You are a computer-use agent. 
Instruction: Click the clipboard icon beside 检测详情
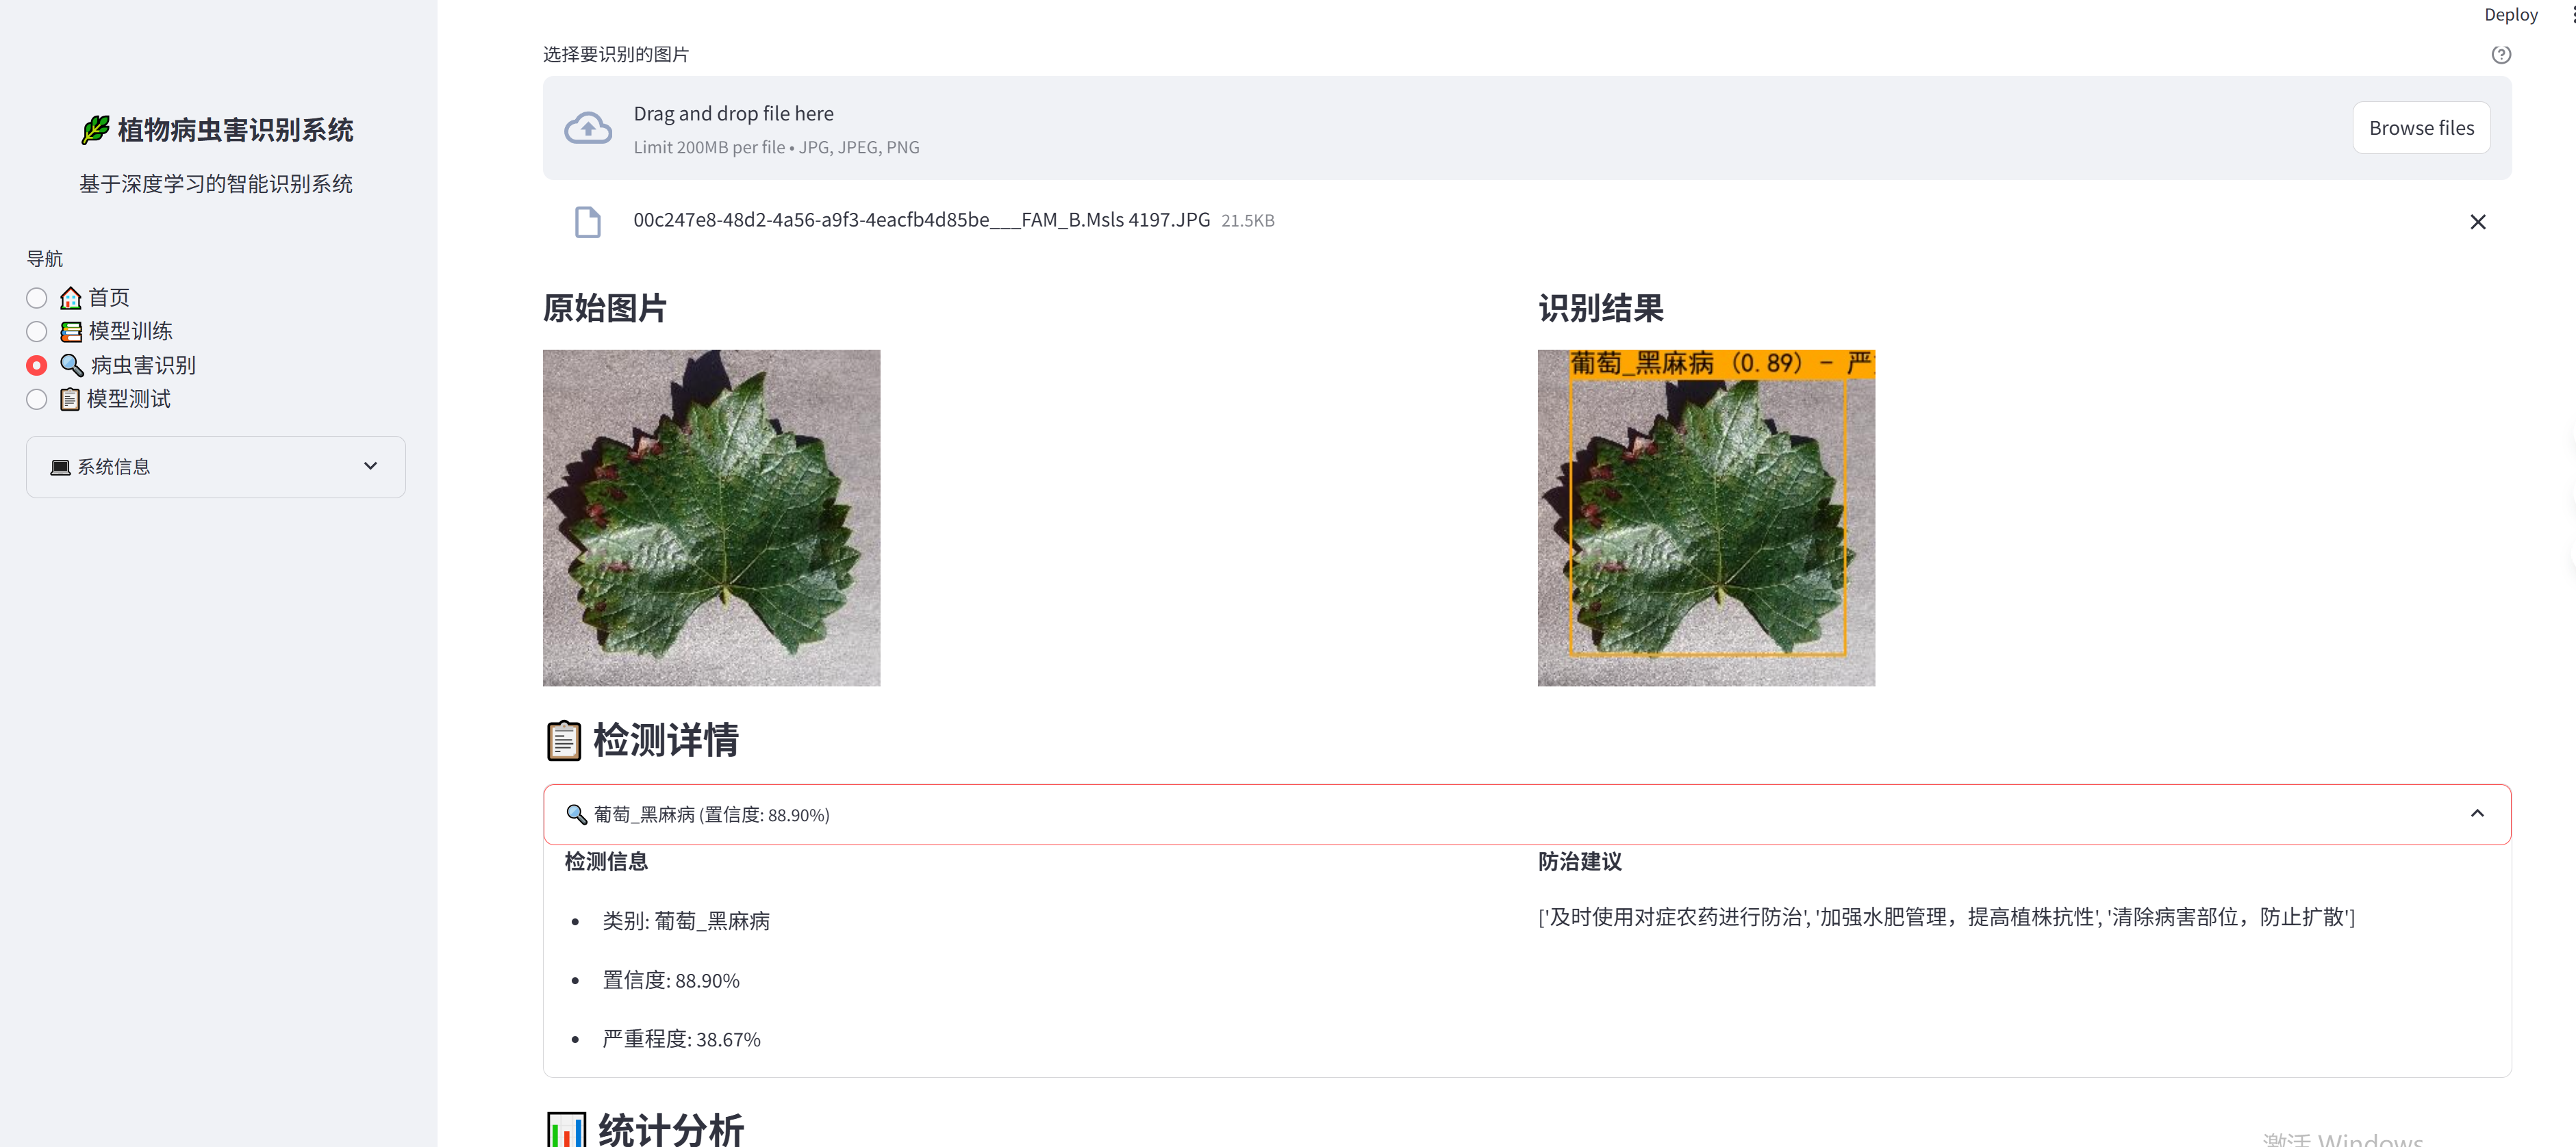pos(564,739)
